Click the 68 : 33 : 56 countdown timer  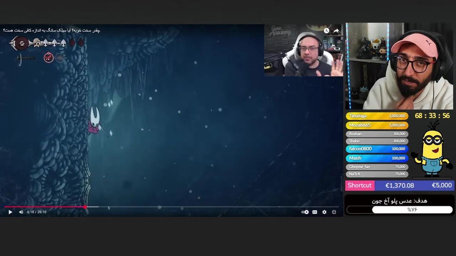pos(432,116)
